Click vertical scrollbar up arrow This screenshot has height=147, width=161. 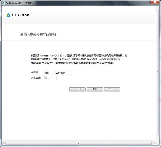(x=158, y=8)
